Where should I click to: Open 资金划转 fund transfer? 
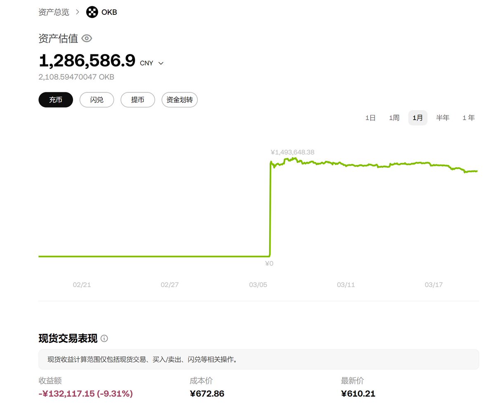click(180, 99)
